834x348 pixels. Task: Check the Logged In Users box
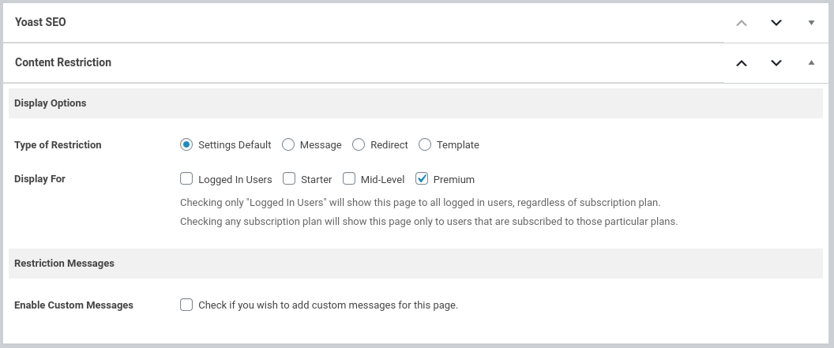(x=186, y=178)
